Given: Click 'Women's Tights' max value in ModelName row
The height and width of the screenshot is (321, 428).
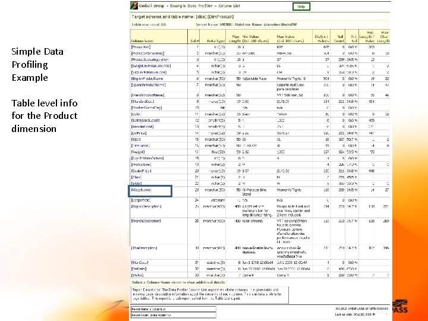Looking at the screenshot, I should [289, 190].
